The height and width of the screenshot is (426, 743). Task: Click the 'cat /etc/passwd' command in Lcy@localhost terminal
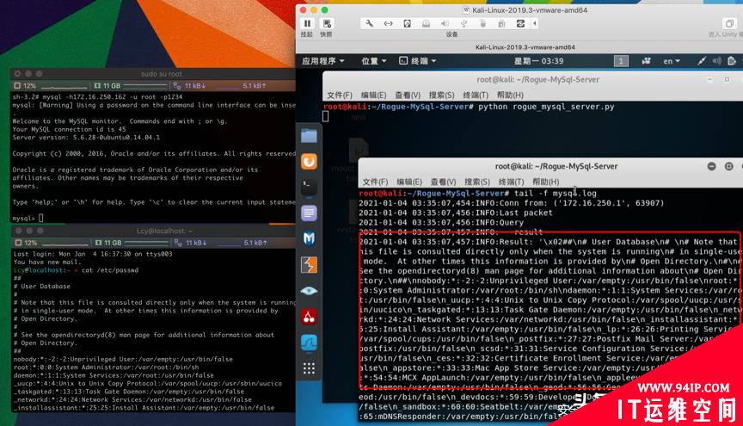click(110, 270)
